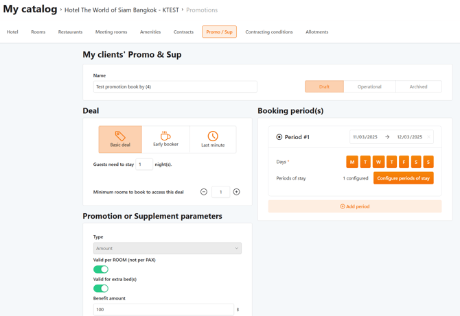Toggle Monday in the Days row
460x316 pixels.
click(352, 162)
